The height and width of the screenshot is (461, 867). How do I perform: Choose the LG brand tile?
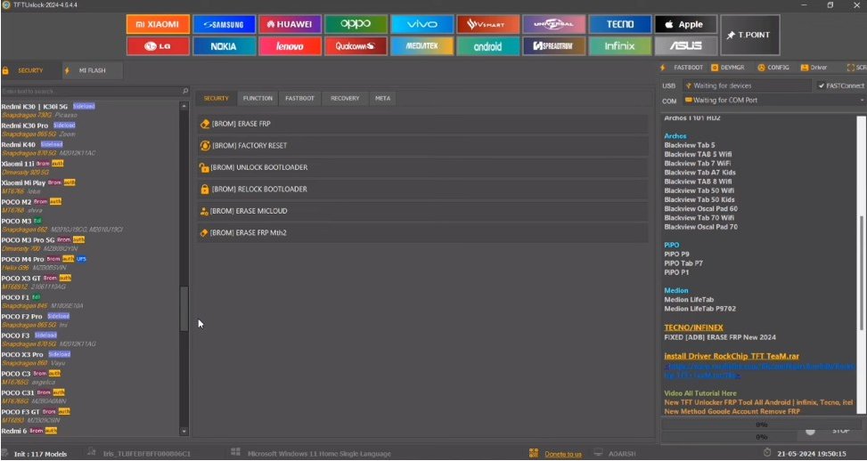[x=158, y=46]
